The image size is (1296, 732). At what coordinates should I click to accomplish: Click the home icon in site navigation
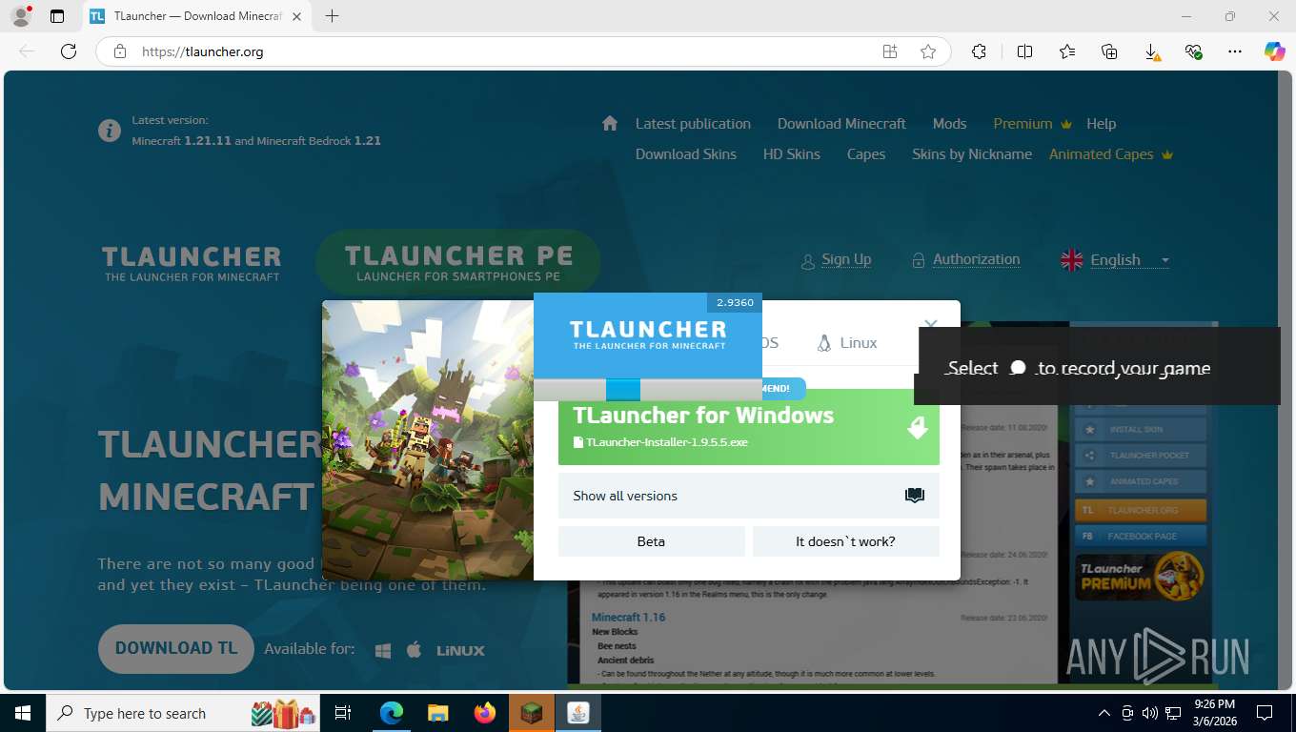click(610, 123)
